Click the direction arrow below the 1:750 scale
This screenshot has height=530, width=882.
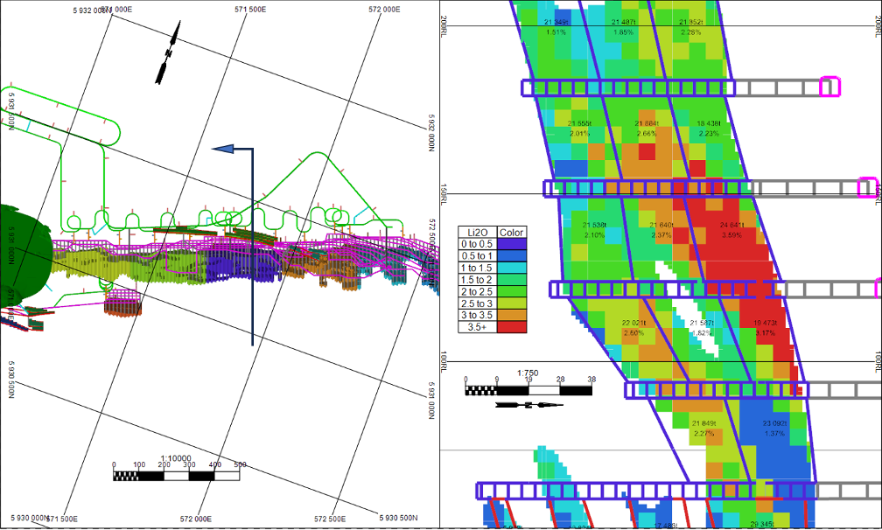523,405
